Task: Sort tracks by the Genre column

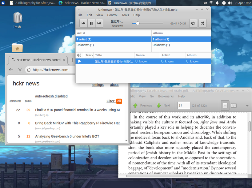Action: [147, 55]
